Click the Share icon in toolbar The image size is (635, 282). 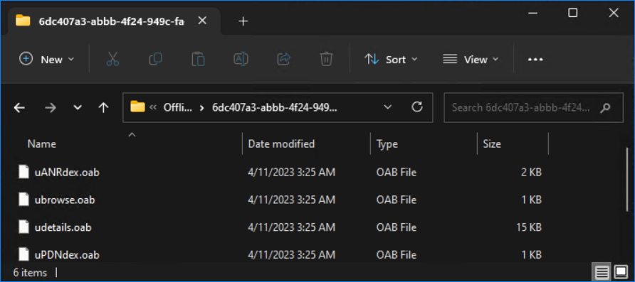(284, 60)
